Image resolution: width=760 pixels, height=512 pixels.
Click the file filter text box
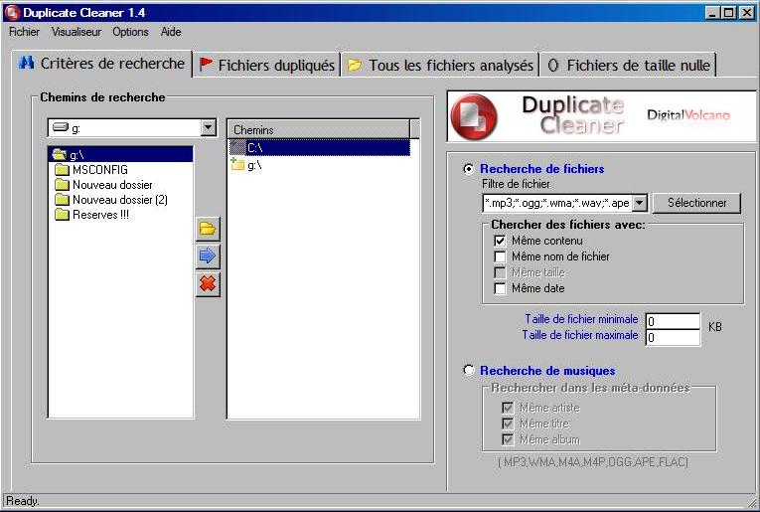(x=558, y=203)
